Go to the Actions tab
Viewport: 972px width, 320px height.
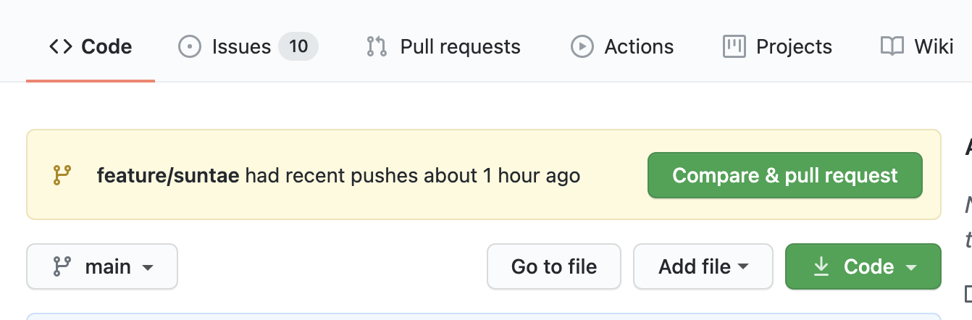click(639, 47)
